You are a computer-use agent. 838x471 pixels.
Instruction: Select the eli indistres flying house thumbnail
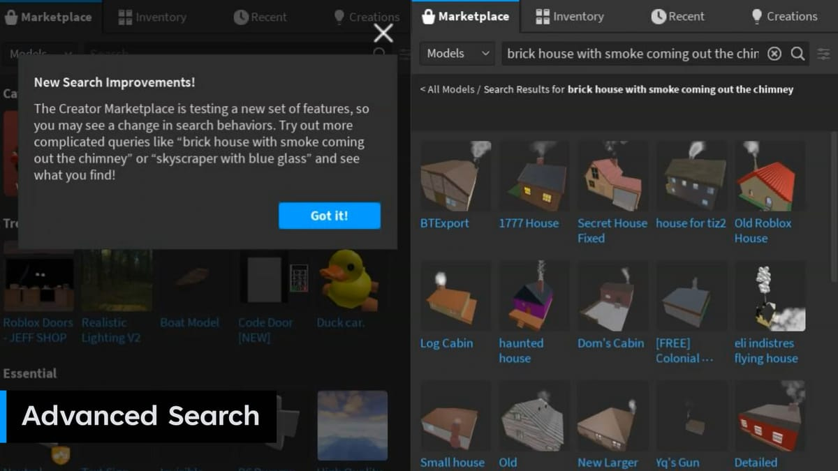coord(770,296)
